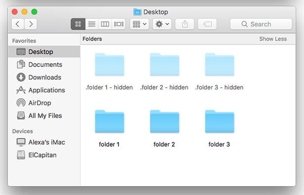Click the yellow minimize window button
This screenshot has height=195, width=304.
[25, 12]
